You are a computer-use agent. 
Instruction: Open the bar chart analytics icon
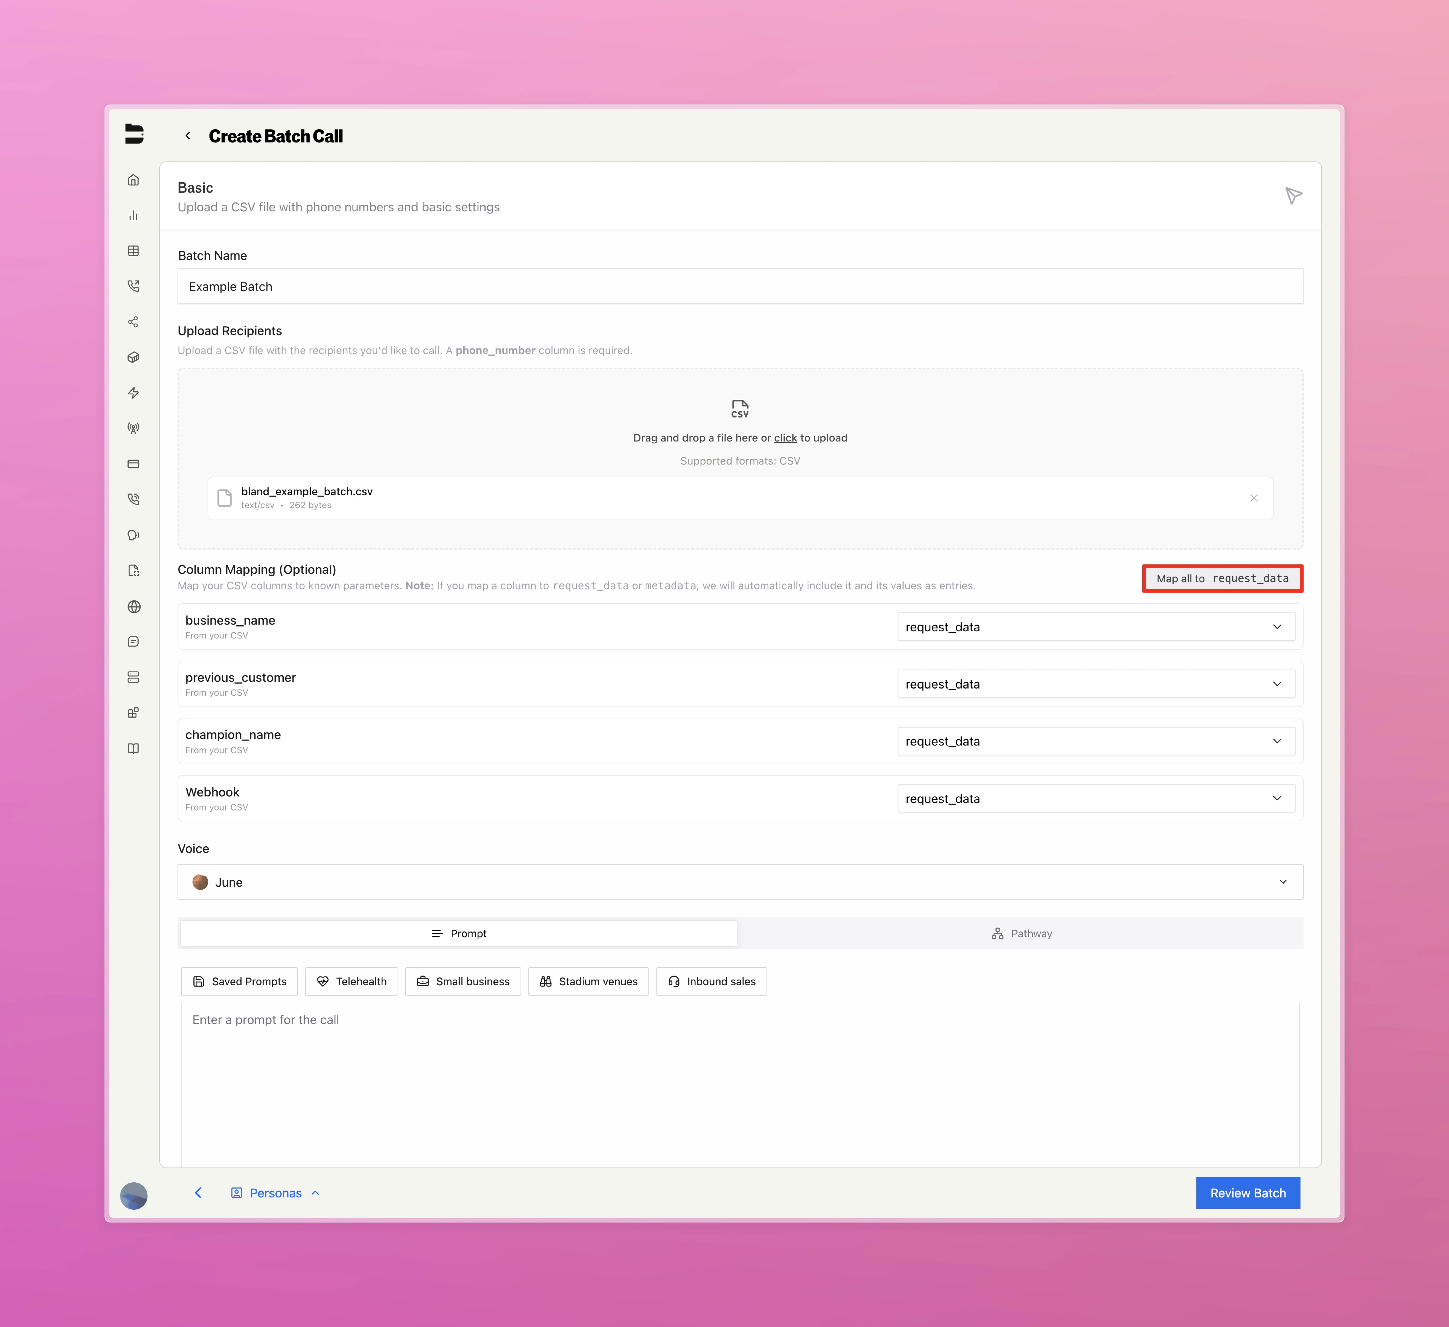(133, 216)
